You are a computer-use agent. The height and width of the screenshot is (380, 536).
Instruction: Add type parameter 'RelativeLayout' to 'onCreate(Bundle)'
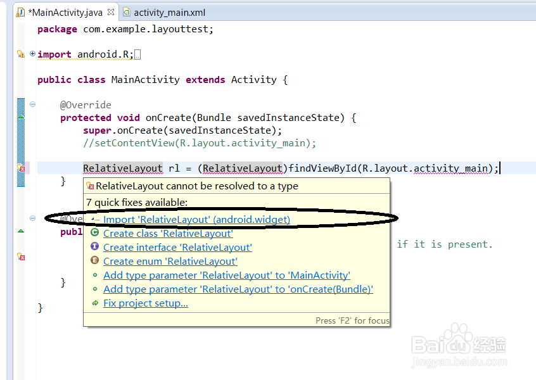238,289
